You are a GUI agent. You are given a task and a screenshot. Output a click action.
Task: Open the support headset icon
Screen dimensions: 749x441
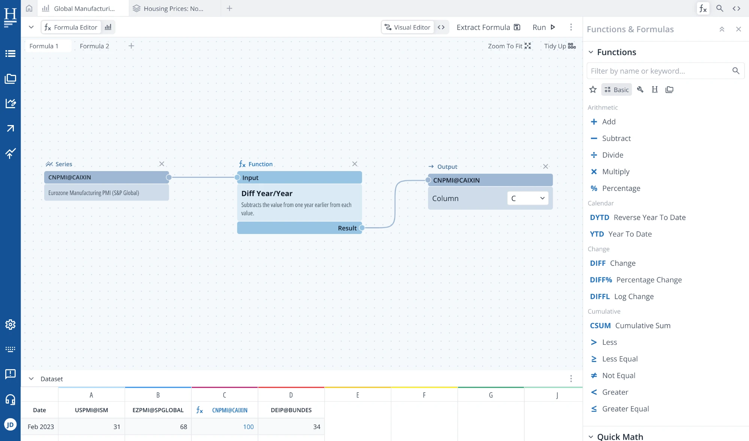tap(10, 399)
